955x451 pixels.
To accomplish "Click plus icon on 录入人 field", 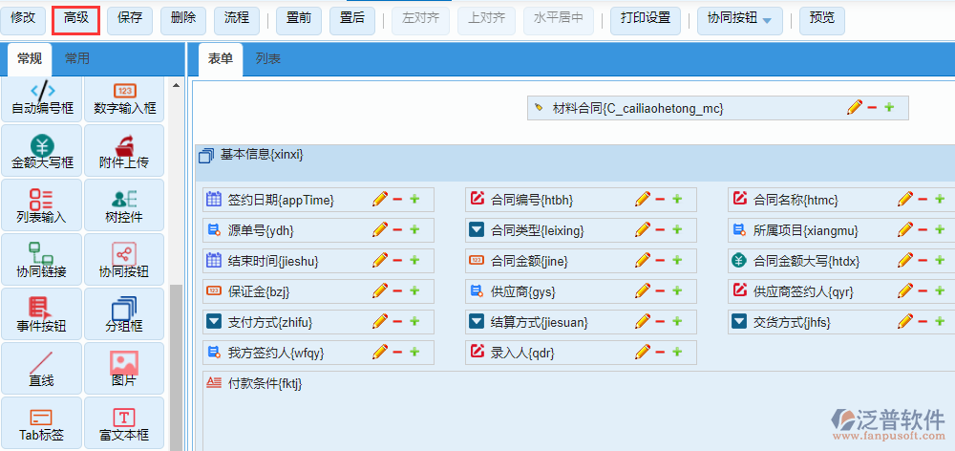I will (x=677, y=352).
